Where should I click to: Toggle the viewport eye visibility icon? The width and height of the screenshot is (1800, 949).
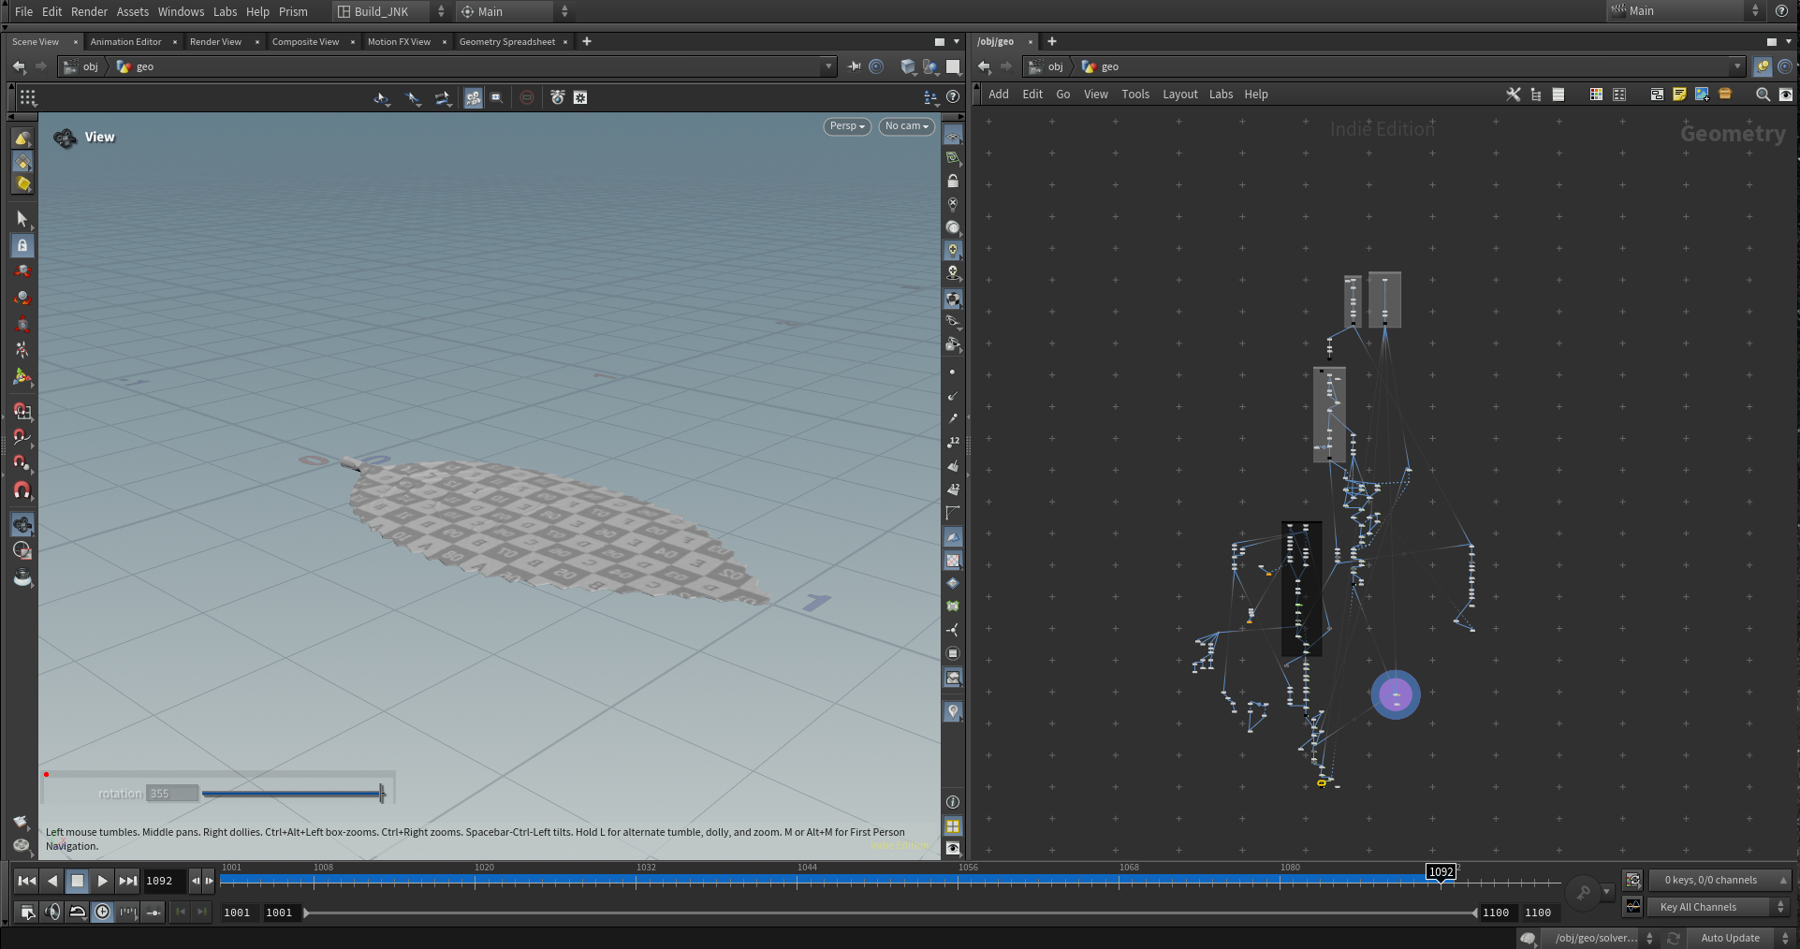pos(953,849)
